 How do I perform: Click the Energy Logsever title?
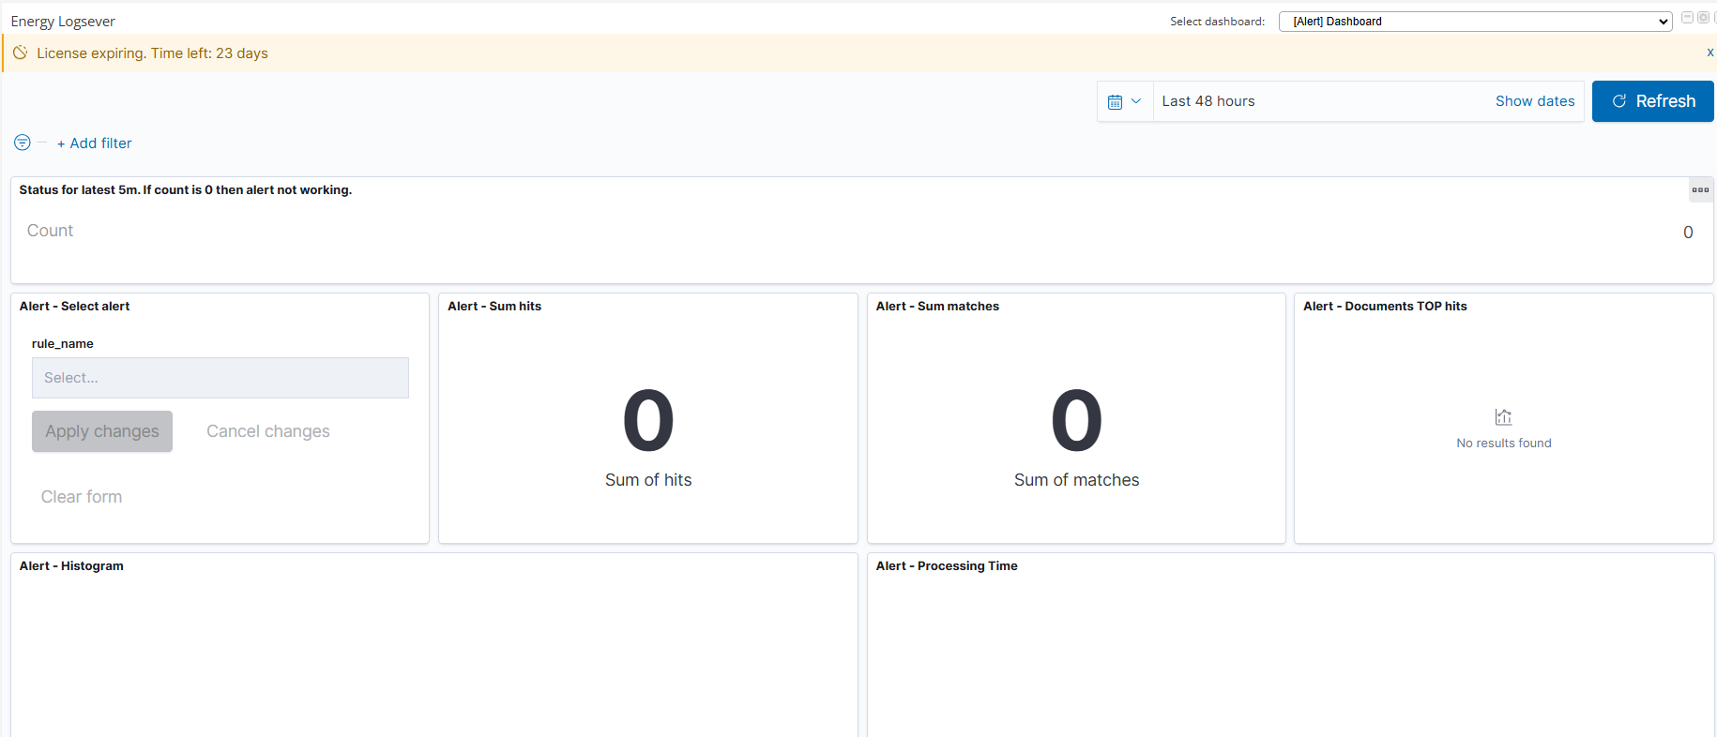click(63, 22)
